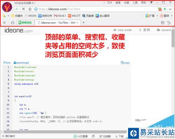Click the cloud icon in the tab bar
Image resolution: width=175 pixels, height=139 pixels.
click(x=13, y=22)
